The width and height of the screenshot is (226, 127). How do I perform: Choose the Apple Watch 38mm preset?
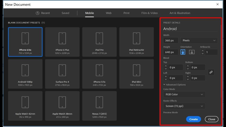[62, 106]
